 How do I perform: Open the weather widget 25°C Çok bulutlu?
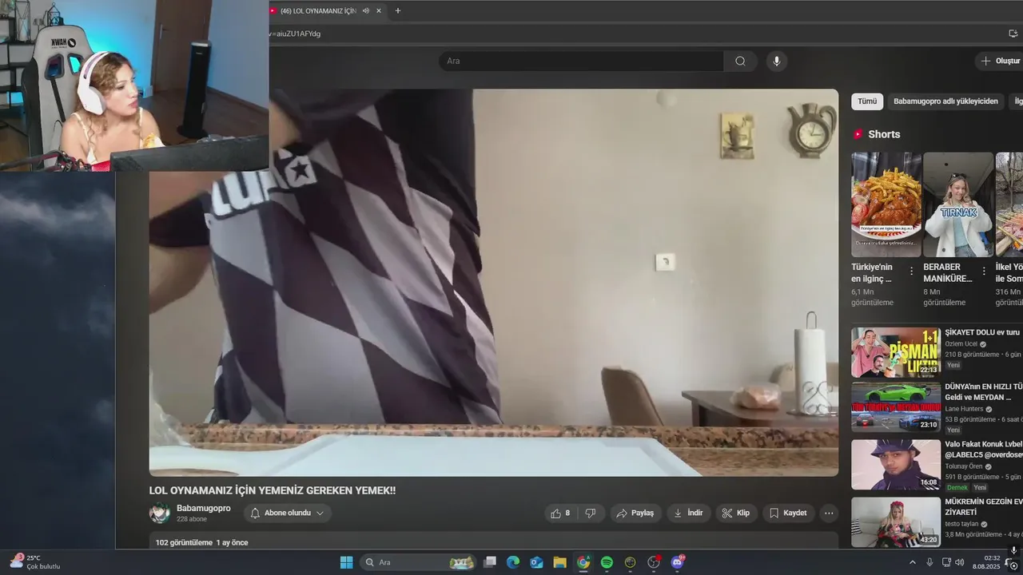(x=36, y=562)
